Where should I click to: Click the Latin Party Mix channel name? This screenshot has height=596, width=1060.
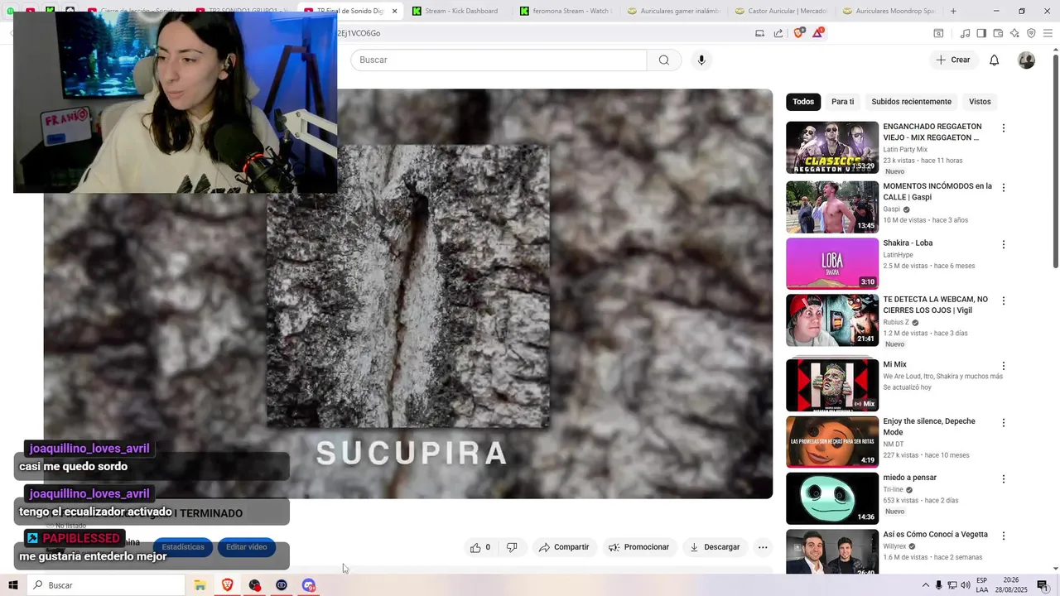click(905, 150)
